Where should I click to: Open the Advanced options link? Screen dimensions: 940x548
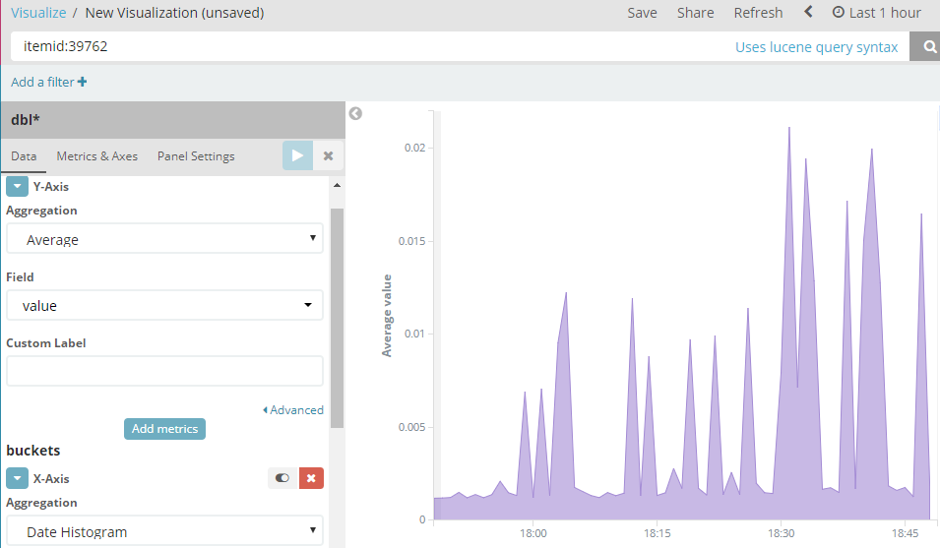293,409
